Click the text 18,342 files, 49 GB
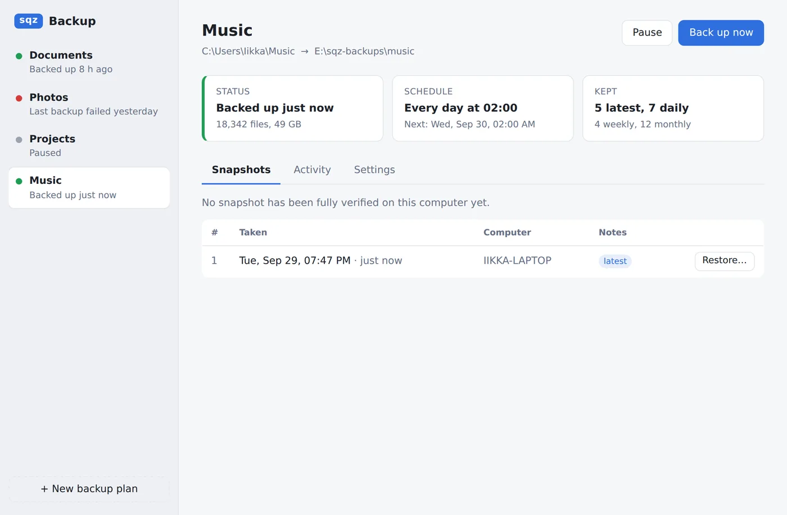 pyautogui.click(x=259, y=124)
